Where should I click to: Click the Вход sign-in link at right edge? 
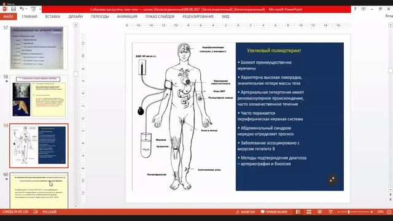pos(389,16)
